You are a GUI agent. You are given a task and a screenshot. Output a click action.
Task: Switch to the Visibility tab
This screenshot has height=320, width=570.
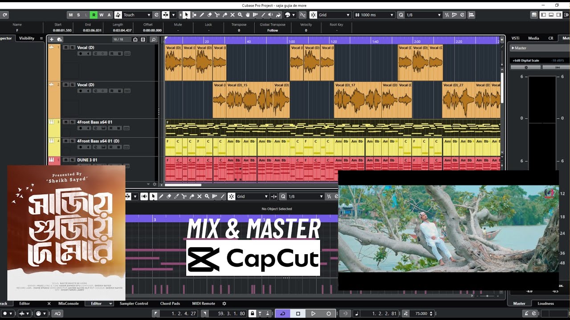click(x=27, y=38)
